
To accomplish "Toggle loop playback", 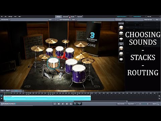I will [55, 104].
